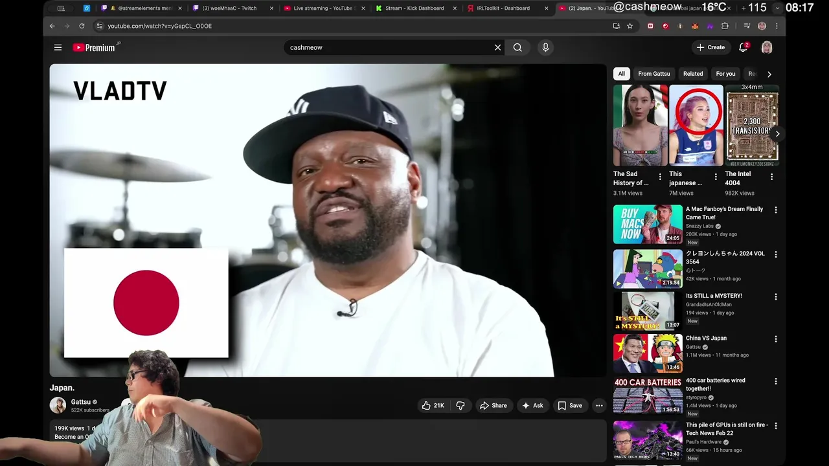Bookmark page with star icon
Image resolution: width=829 pixels, height=466 pixels.
click(x=630, y=26)
